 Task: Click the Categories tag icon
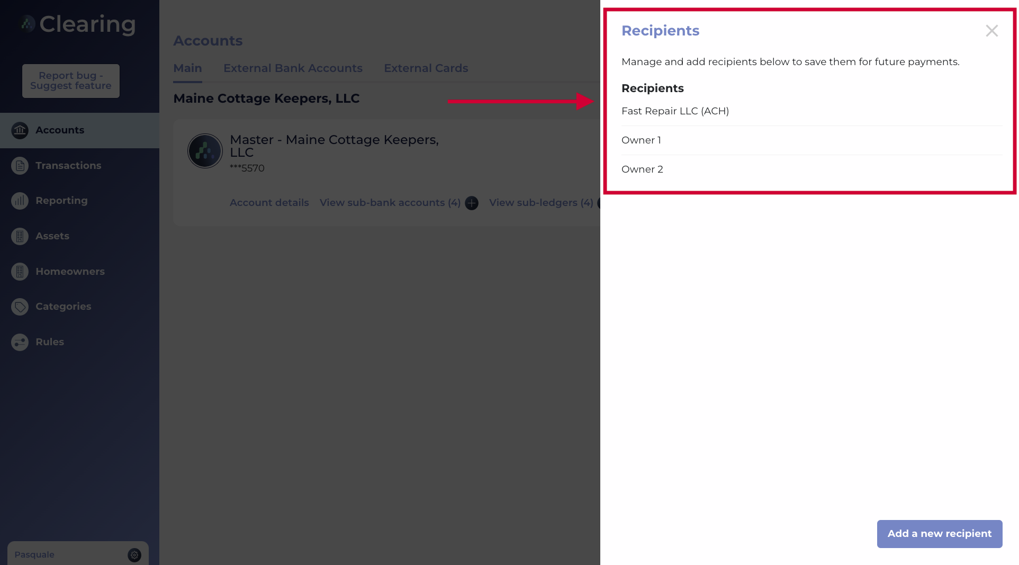point(20,307)
